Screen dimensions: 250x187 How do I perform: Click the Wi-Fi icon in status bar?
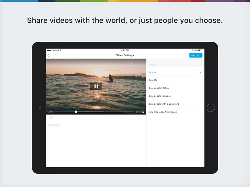click(x=61, y=50)
